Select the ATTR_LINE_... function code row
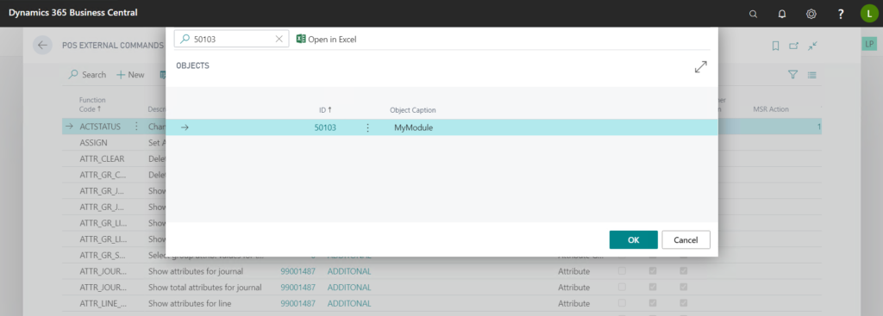Viewport: 883px width, 316px height. (x=103, y=304)
